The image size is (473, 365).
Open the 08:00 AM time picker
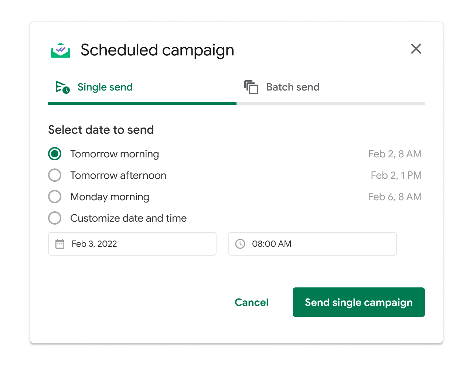tap(313, 244)
